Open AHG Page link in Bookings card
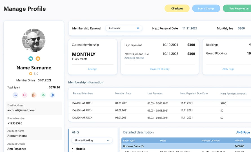 coord(228,69)
